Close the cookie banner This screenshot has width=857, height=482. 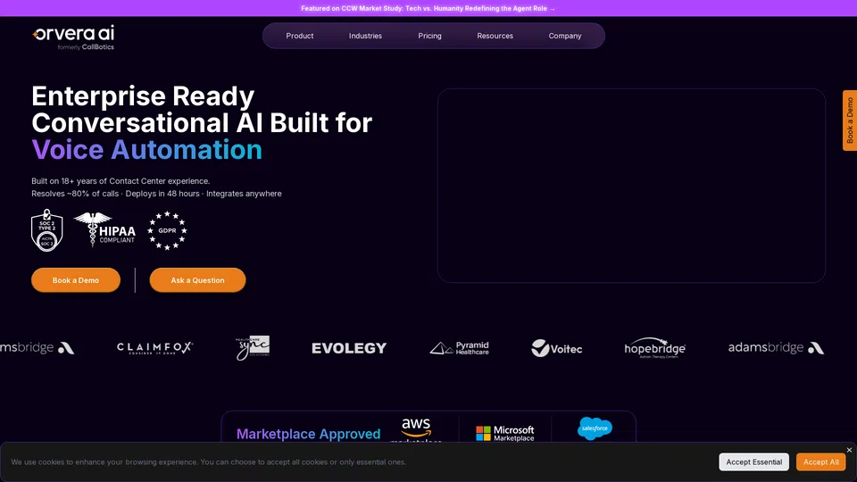click(849, 450)
